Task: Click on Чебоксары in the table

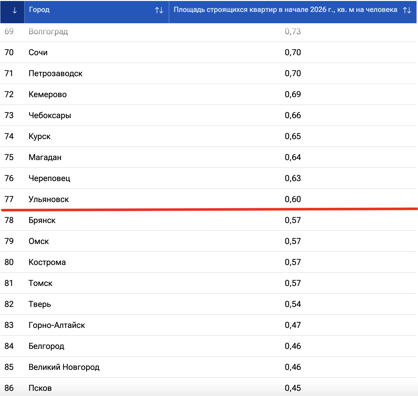Action: pyautogui.click(x=50, y=115)
